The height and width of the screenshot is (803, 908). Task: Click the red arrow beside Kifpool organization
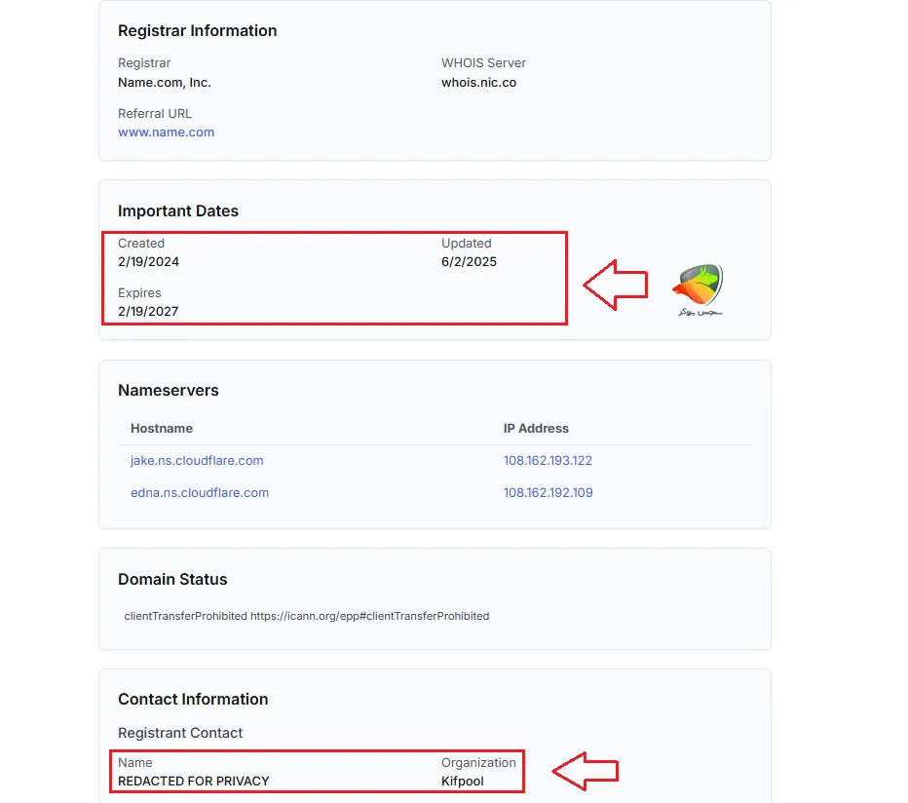point(586,772)
